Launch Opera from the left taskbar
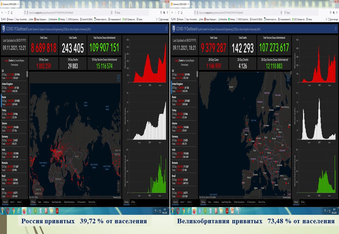Image resolution: width=339 pixels, height=234 pixels. click(x=8, y=211)
